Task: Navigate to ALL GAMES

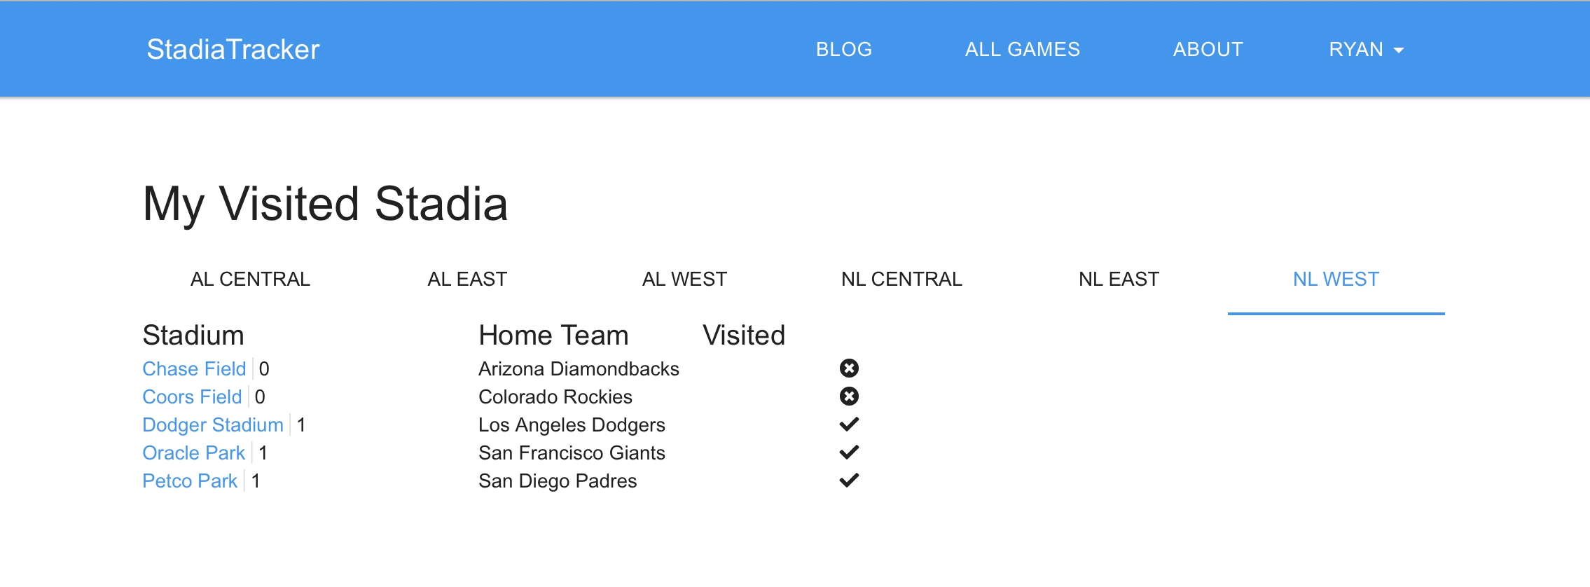Action: click(1021, 49)
